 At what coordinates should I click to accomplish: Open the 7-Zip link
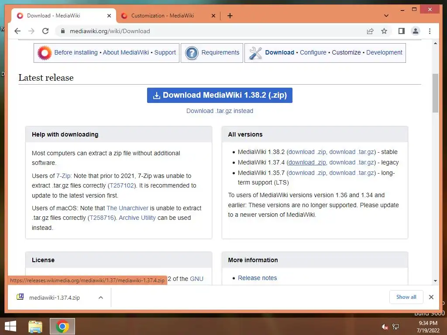coord(64,176)
